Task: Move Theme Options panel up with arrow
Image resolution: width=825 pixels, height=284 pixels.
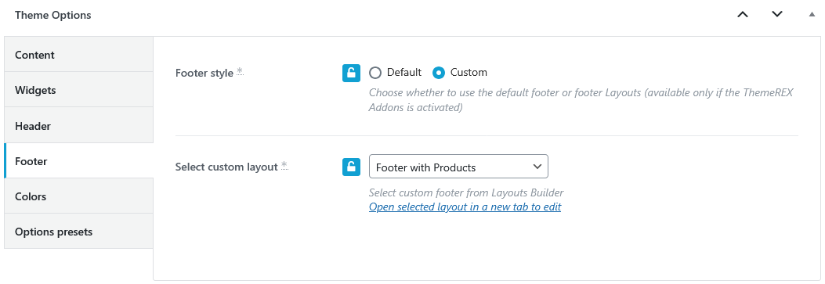Action: tap(743, 15)
